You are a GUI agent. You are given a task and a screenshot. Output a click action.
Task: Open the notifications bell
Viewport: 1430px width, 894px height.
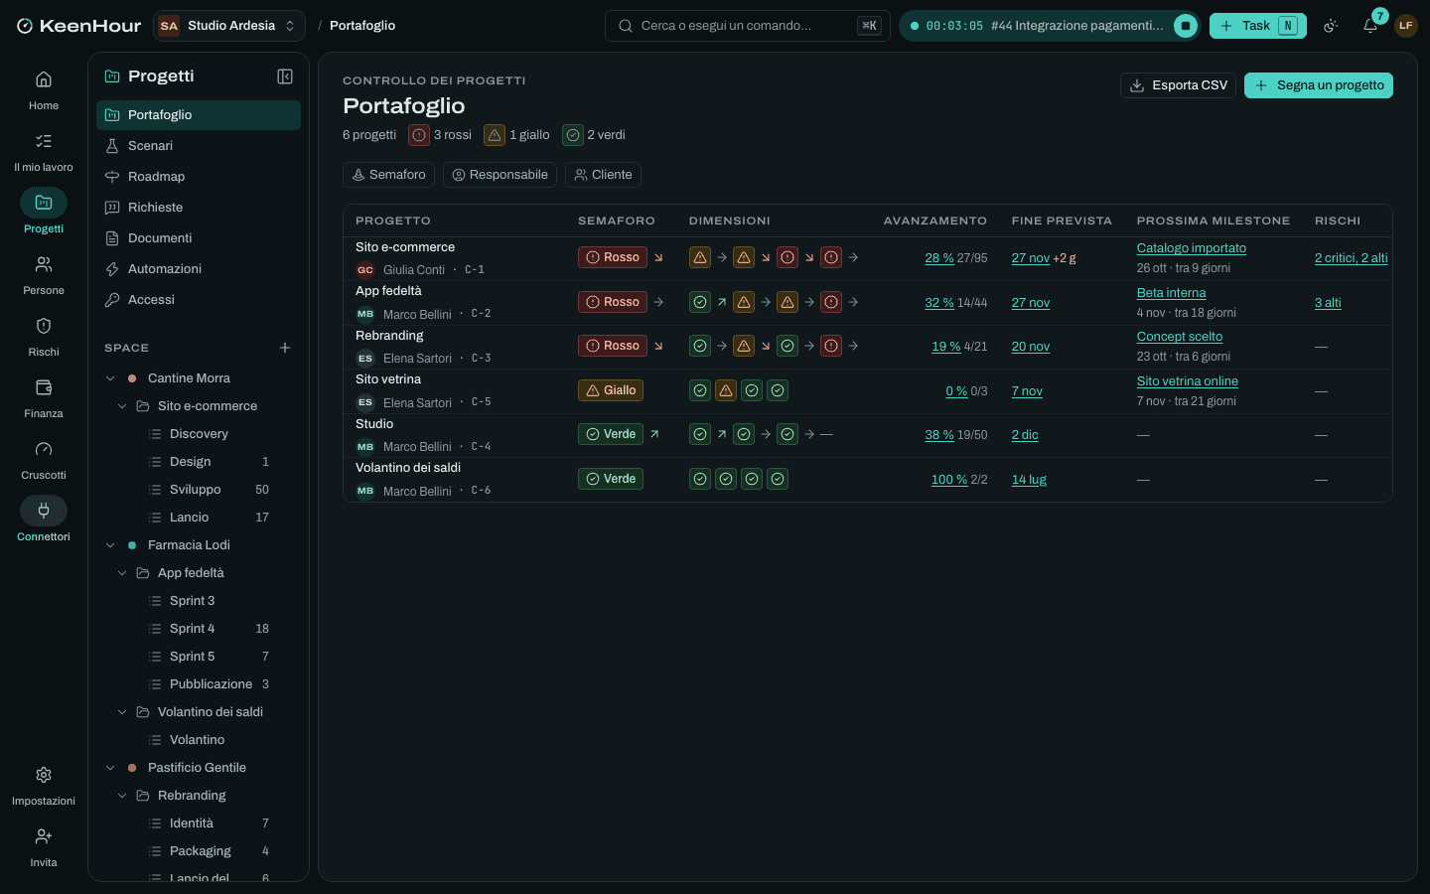pos(1370,26)
